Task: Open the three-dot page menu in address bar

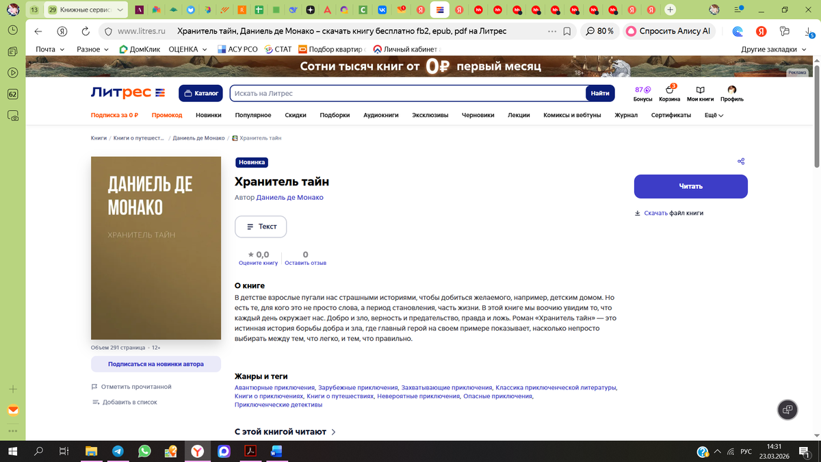Action: point(552,31)
